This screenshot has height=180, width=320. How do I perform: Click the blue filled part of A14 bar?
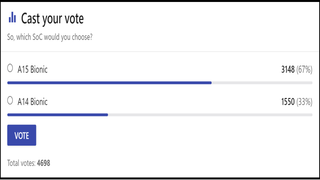pyautogui.click(x=58, y=115)
